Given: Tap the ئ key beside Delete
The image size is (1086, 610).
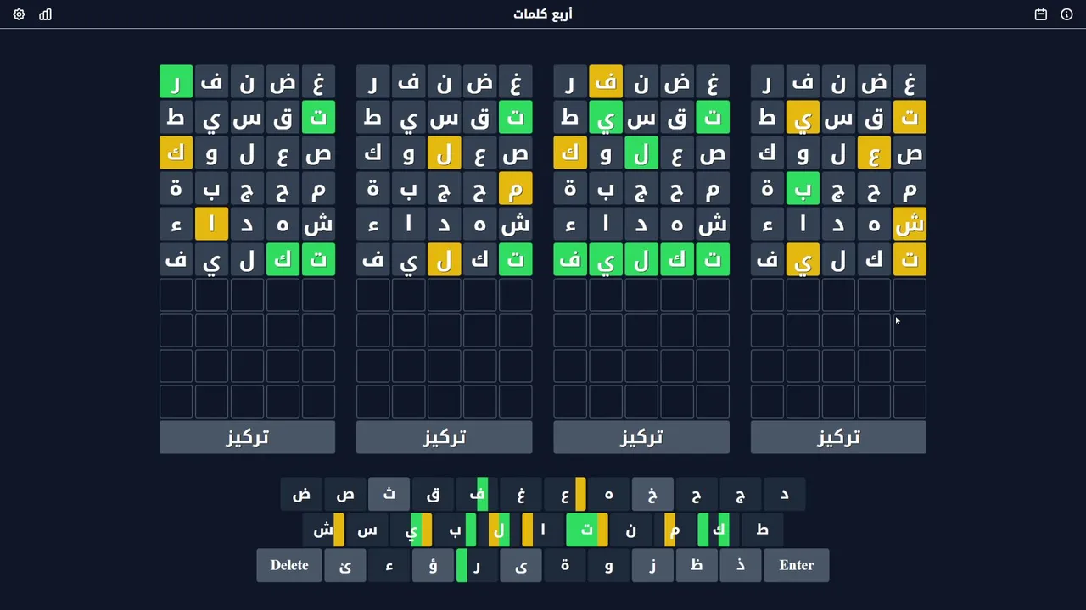Looking at the screenshot, I should pos(344,565).
